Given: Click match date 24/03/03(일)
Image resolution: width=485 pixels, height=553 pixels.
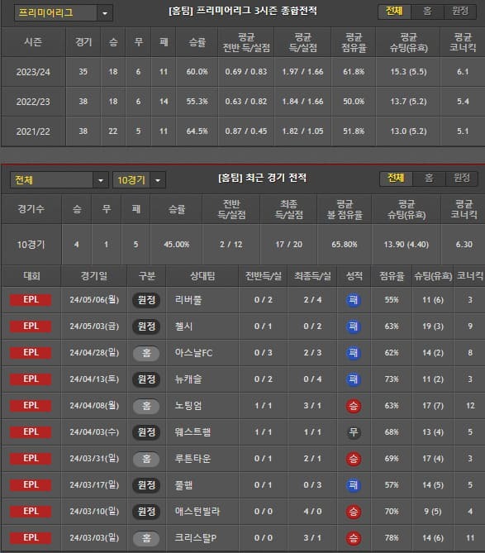Looking at the screenshot, I should (x=94, y=538).
